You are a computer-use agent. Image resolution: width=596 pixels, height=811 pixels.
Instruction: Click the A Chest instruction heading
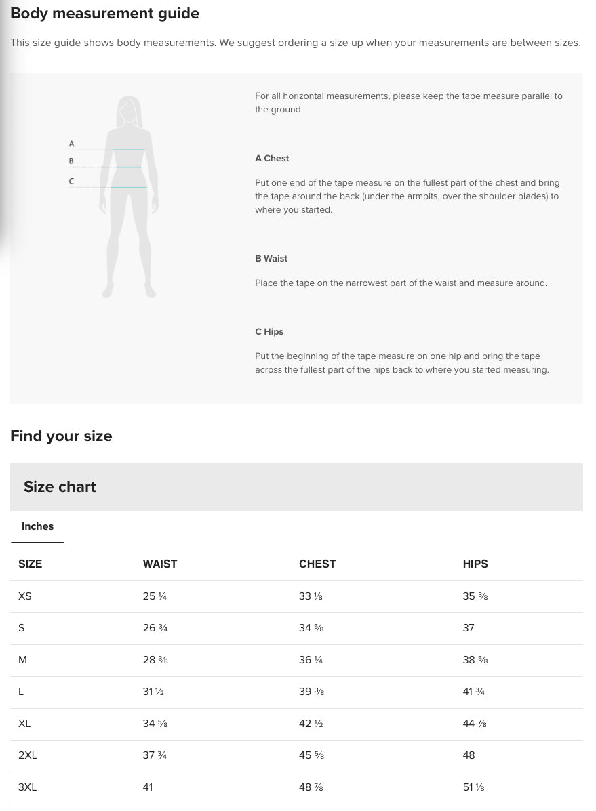[272, 159]
